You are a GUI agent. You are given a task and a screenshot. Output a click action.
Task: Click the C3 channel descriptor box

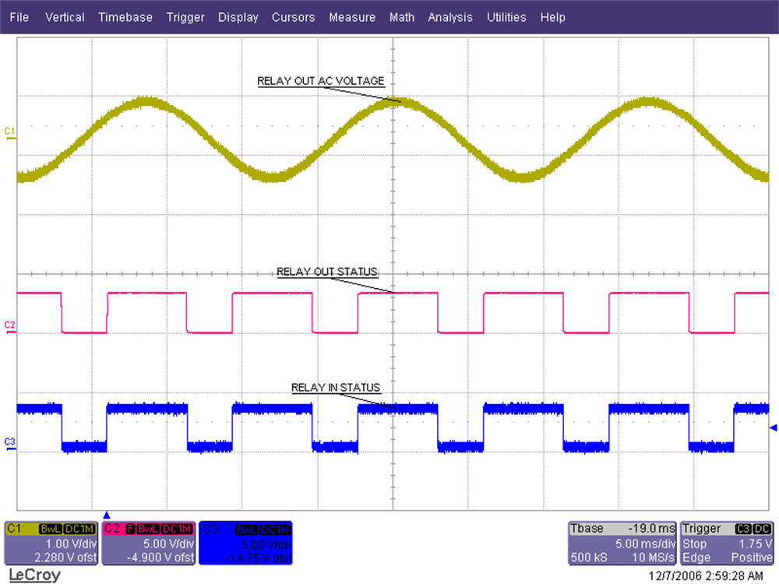(245, 544)
